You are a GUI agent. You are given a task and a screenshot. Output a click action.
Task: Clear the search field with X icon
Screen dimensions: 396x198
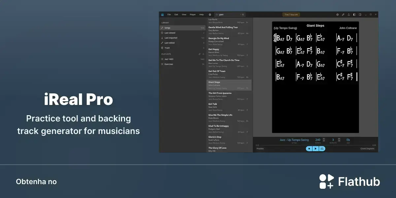243,15
